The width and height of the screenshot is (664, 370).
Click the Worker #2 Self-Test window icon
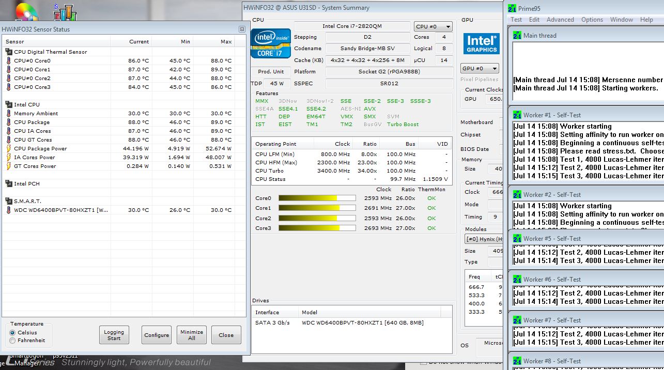coord(517,194)
